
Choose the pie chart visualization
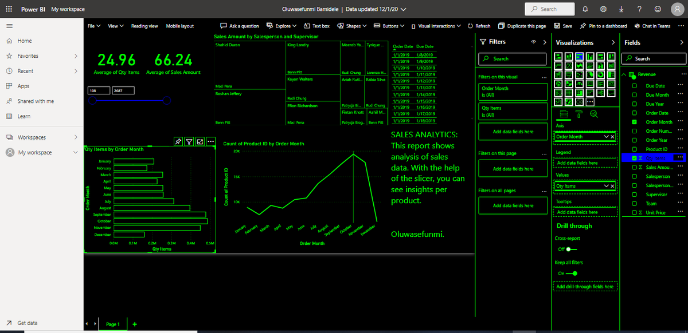(x=590, y=74)
